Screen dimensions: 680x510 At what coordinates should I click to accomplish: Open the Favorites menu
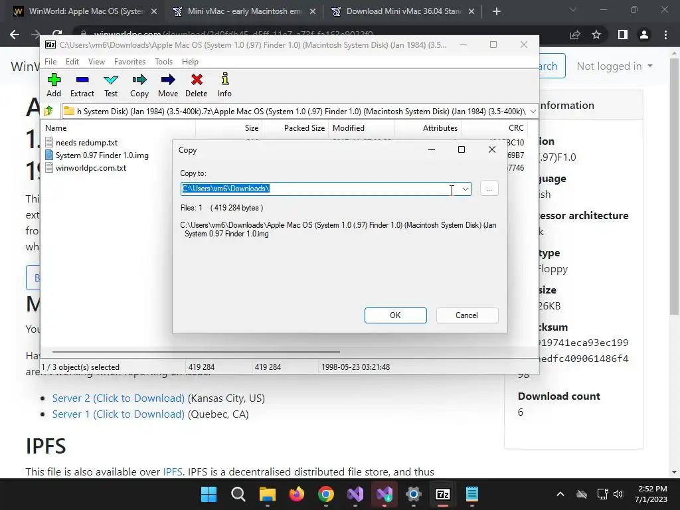pos(129,62)
